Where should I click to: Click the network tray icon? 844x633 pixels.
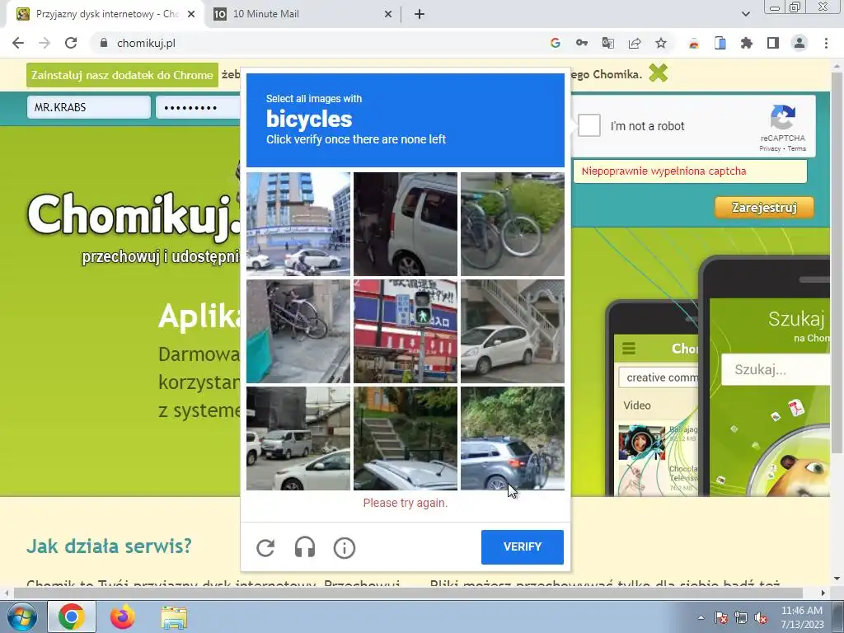(741, 618)
